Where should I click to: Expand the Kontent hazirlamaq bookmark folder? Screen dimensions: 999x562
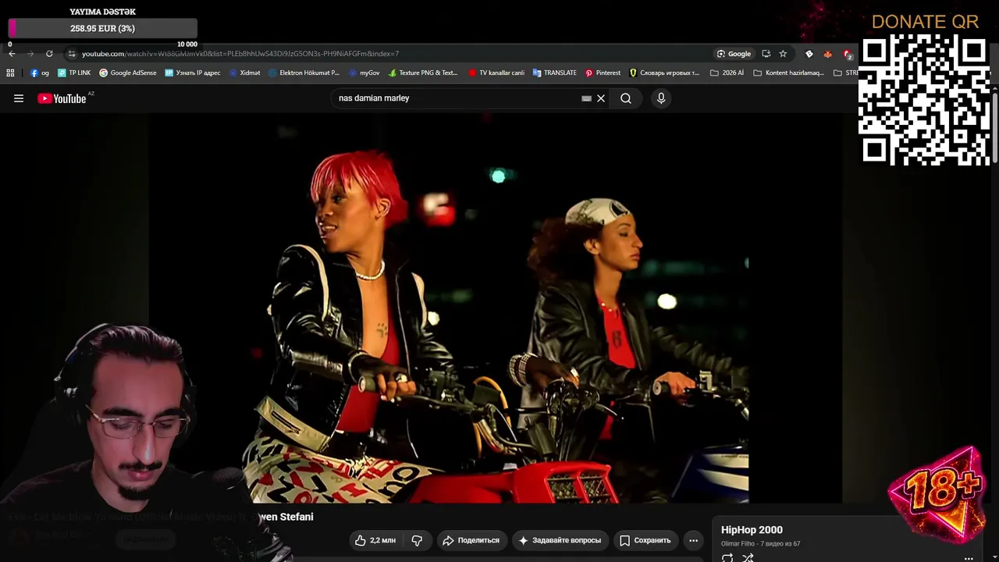click(788, 73)
